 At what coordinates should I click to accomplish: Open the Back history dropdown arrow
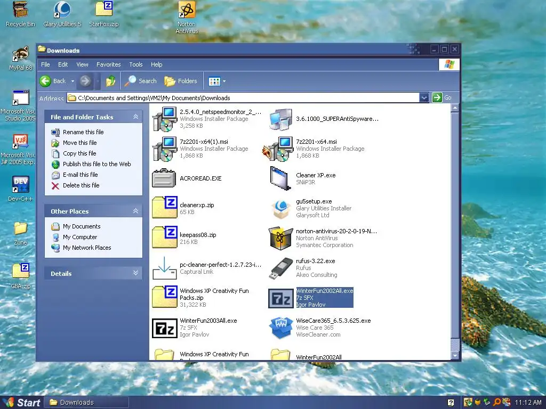[73, 81]
